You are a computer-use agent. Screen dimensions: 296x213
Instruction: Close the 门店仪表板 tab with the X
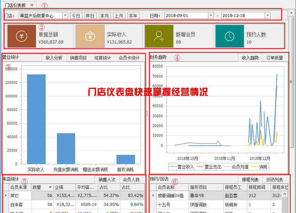(31, 5)
